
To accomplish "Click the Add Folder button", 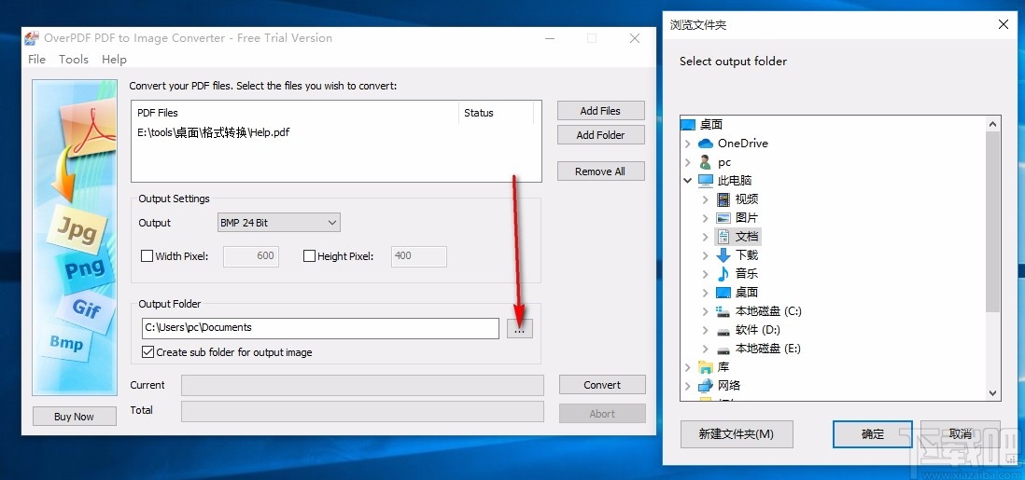I will pos(601,134).
